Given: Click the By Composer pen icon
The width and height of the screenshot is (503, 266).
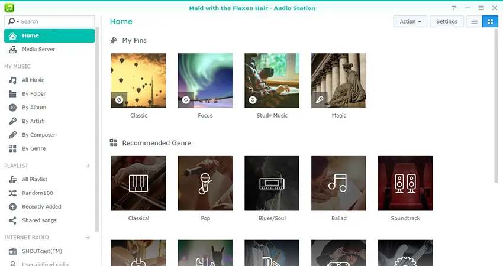Looking at the screenshot, I should click(12, 135).
